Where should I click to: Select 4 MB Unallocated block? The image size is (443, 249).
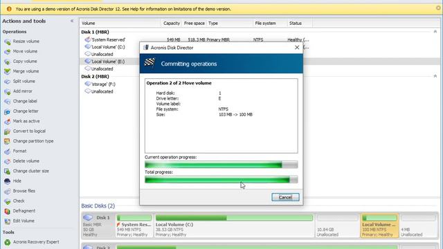point(418,225)
